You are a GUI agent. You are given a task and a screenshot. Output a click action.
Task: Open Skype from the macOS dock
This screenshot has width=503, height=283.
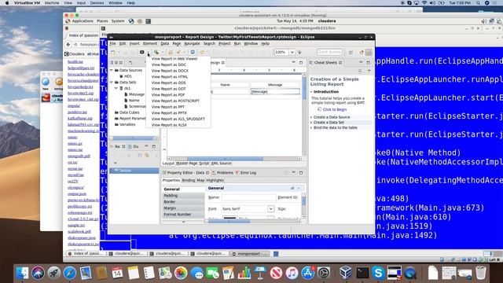(378, 273)
